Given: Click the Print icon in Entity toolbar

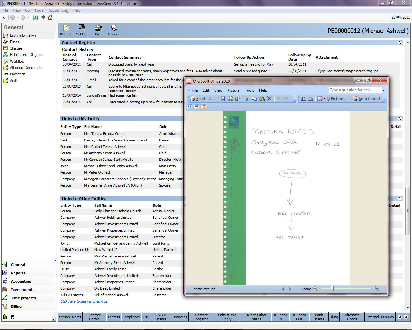Looking at the screenshot, I should (x=98, y=28).
